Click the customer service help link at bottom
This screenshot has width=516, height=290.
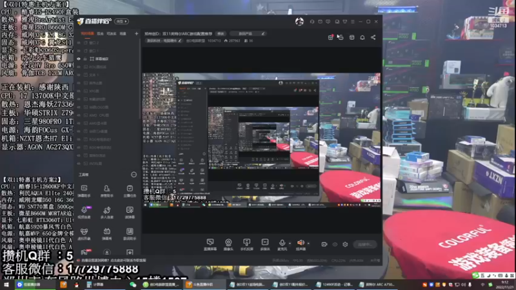click(114, 260)
